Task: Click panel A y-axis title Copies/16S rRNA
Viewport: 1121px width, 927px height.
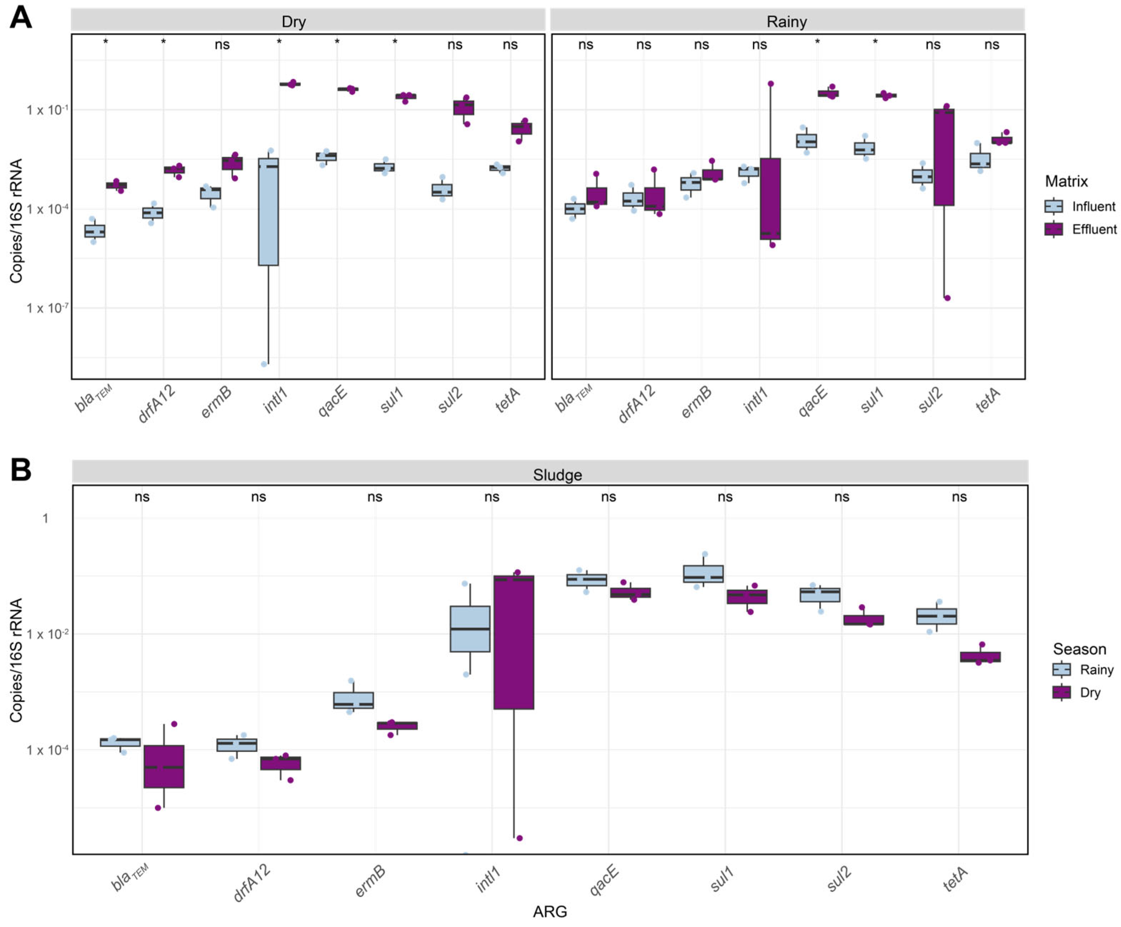Action: point(16,220)
